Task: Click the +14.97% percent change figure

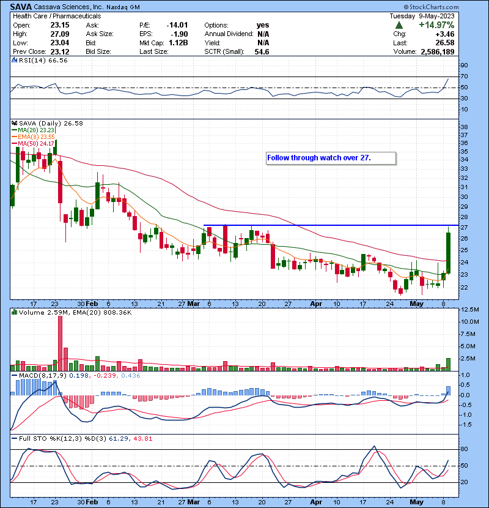Action: (436, 25)
